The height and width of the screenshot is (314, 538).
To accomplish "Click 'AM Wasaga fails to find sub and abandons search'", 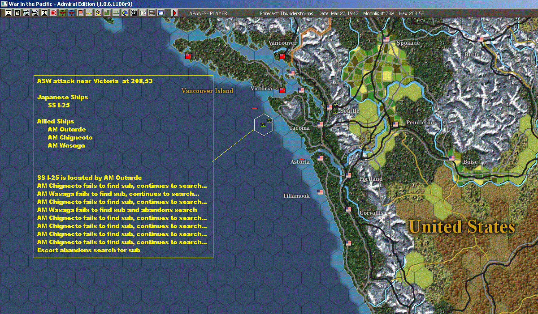I will pos(117,210).
